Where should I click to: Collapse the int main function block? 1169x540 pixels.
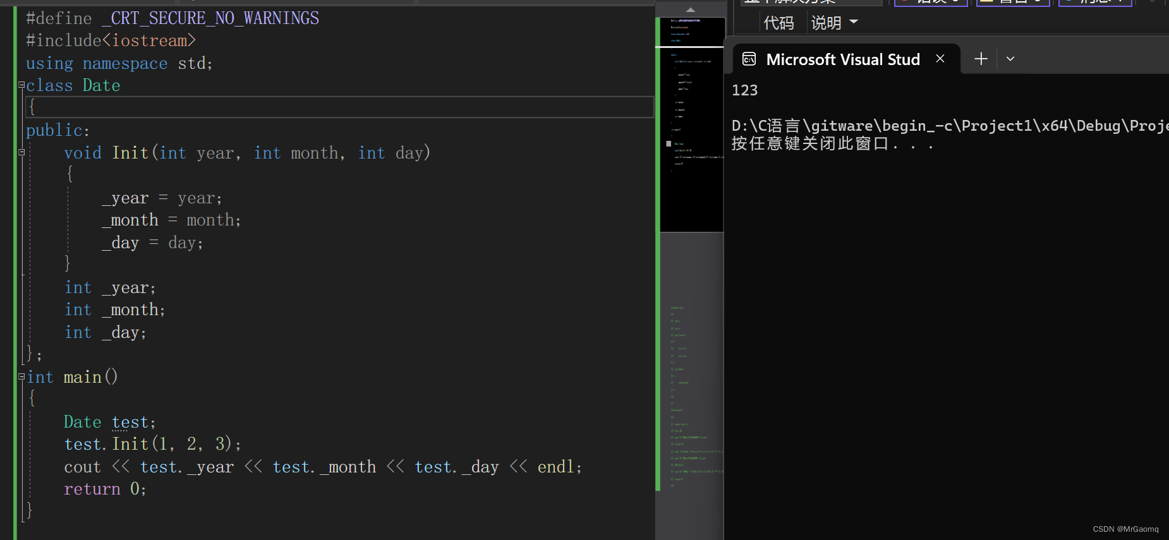pos(21,376)
